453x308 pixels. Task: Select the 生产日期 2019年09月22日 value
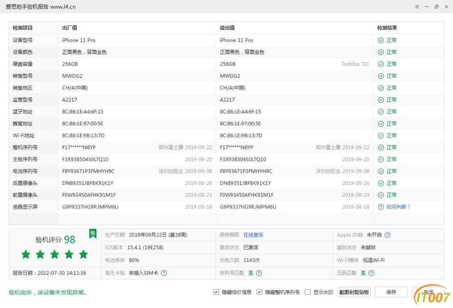click(158, 235)
